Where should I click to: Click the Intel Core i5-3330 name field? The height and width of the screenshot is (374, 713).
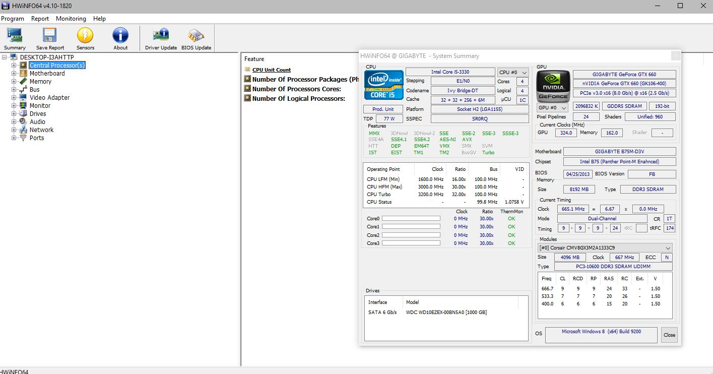[450, 72]
